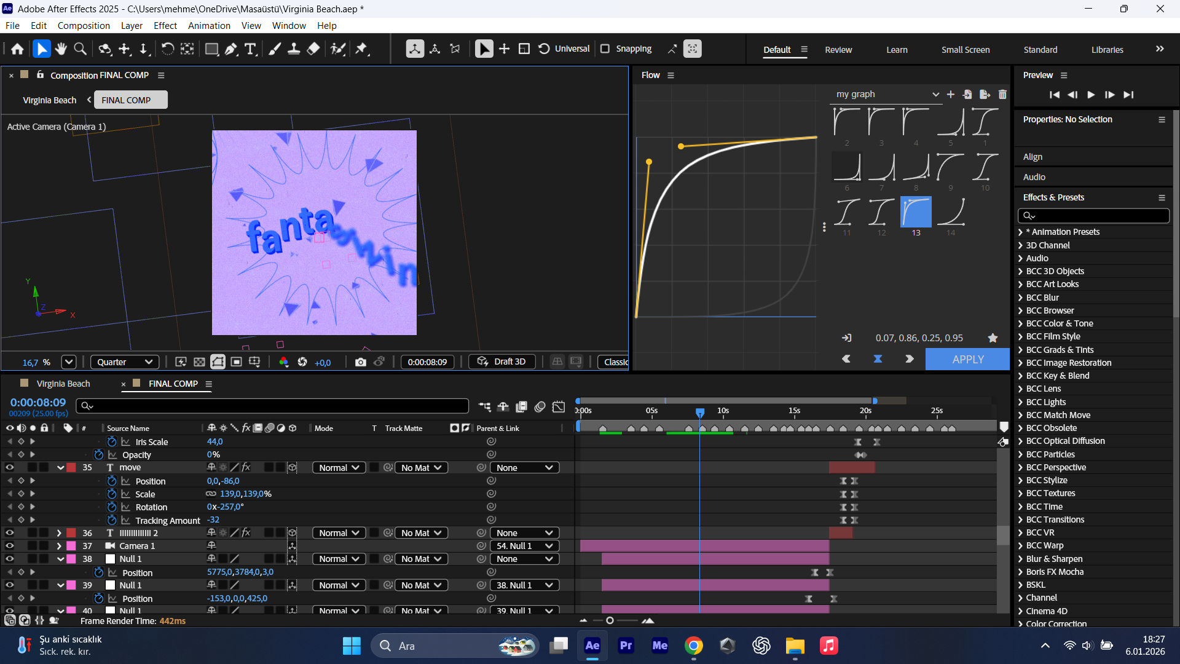Select the Roto Brush tool

[338, 49]
